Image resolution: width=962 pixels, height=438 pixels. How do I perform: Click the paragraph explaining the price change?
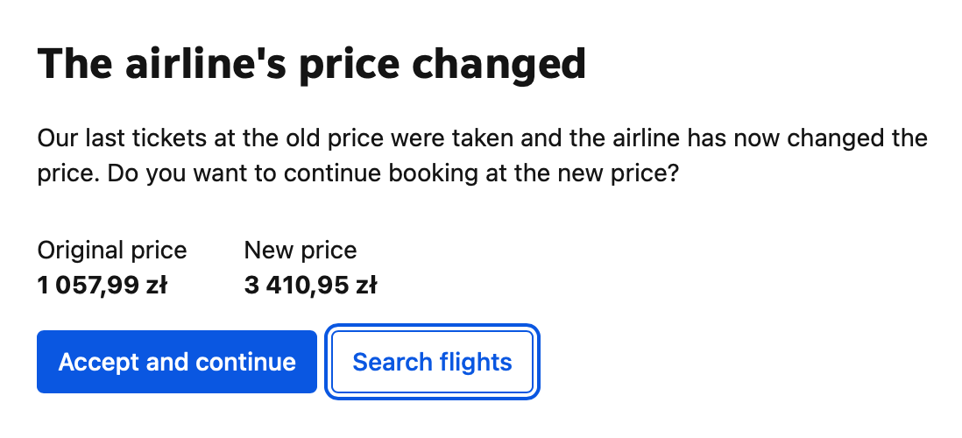[x=482, y=156]
